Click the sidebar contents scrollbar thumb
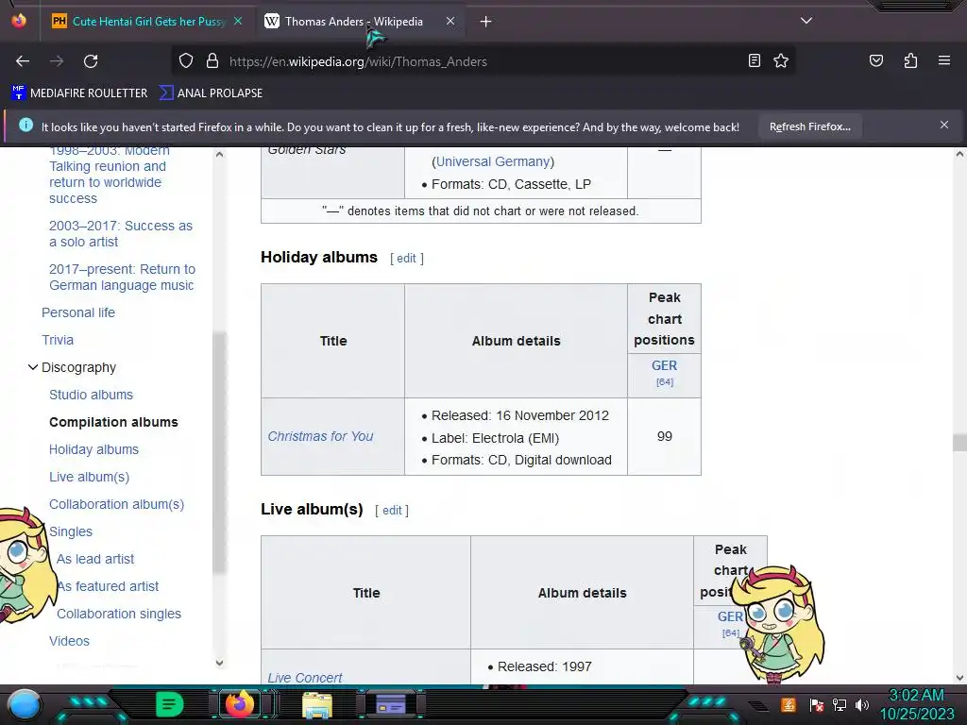The image size is (967, 725). click(219, 452)
